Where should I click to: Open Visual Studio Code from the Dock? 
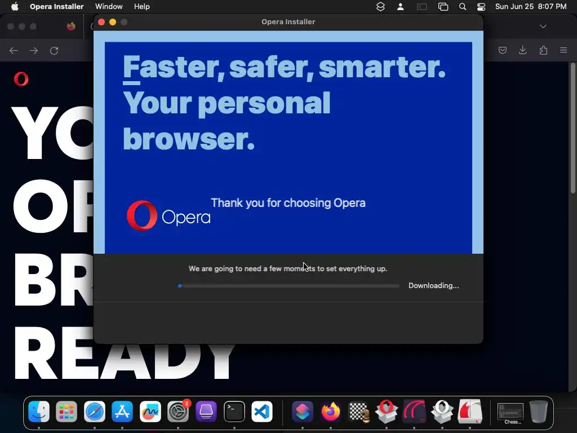pyautogui.click(x=262, y=411)
